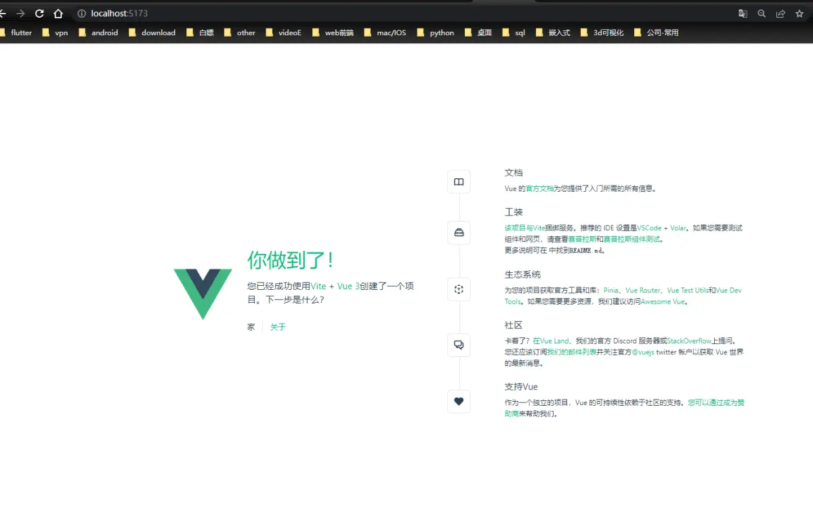
Task: Open the StackOverflow link
Action: click(x=689, y=341)
